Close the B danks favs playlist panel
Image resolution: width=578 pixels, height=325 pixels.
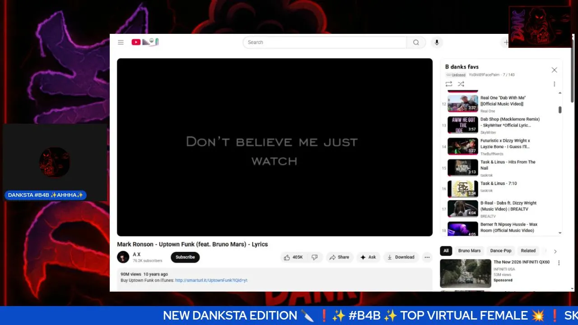(554, 70)
